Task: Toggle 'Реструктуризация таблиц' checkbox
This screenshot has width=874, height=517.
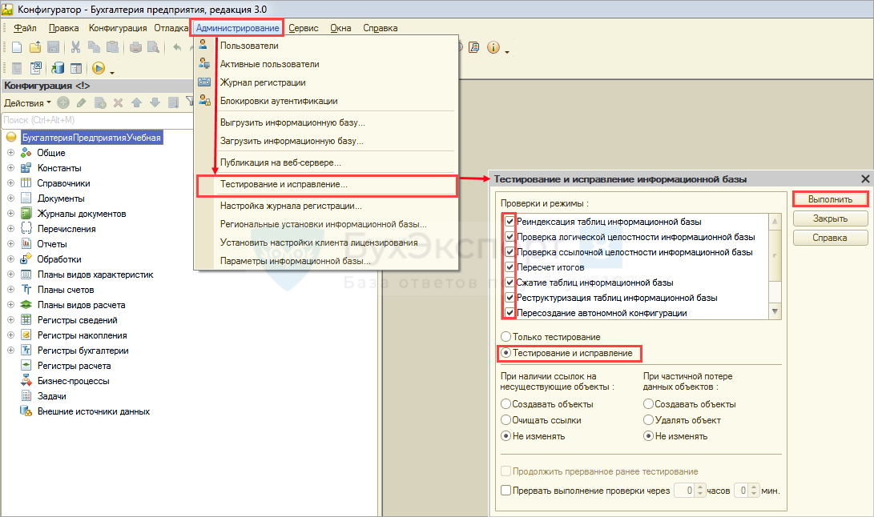Action: tap(509, 298)
